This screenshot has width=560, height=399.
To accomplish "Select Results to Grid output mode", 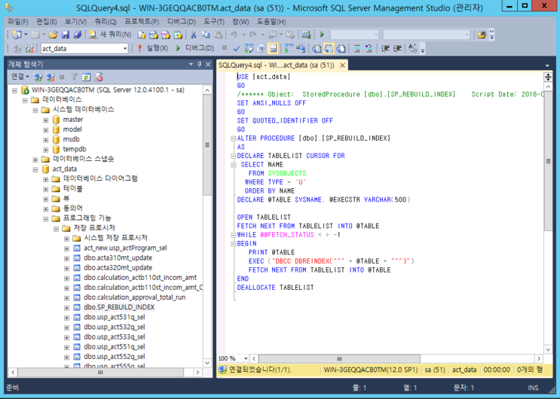I will click(x=329, y=48).
